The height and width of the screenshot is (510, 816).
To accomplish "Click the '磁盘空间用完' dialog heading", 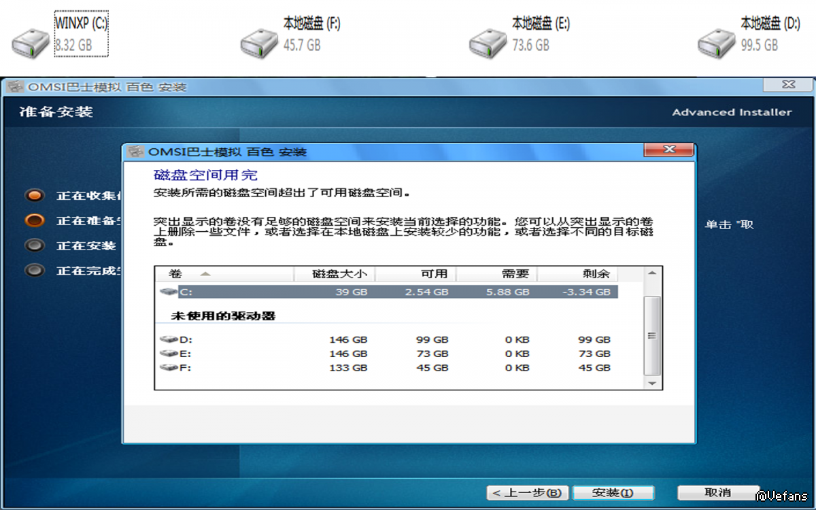I will (206, 175).
